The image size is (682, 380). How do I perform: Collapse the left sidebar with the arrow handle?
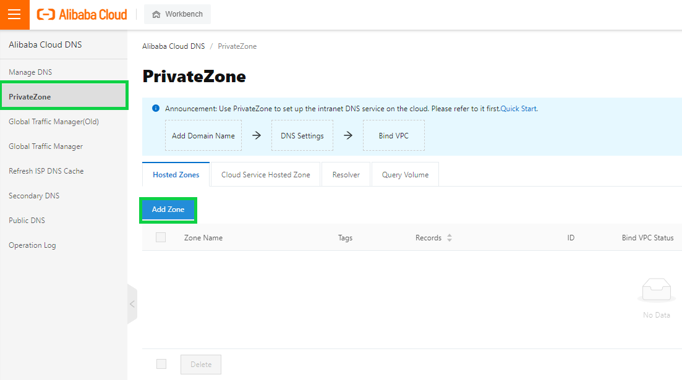[132, 304]
